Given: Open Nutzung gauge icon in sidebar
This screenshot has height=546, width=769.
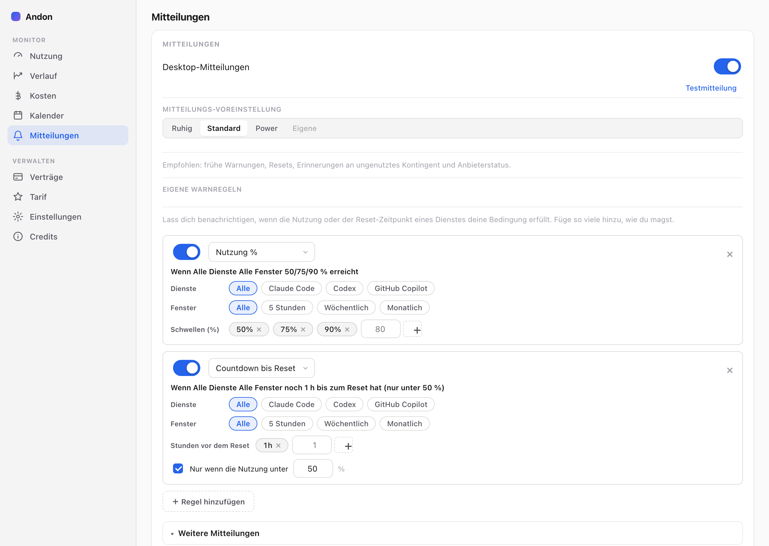Looking at the screenshot, I should pos(18,56).
